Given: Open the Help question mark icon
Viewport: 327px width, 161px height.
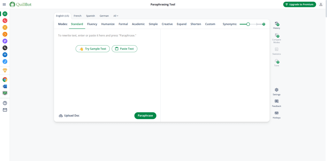Looking at the screenshot, I should click(x=5, y=103).
